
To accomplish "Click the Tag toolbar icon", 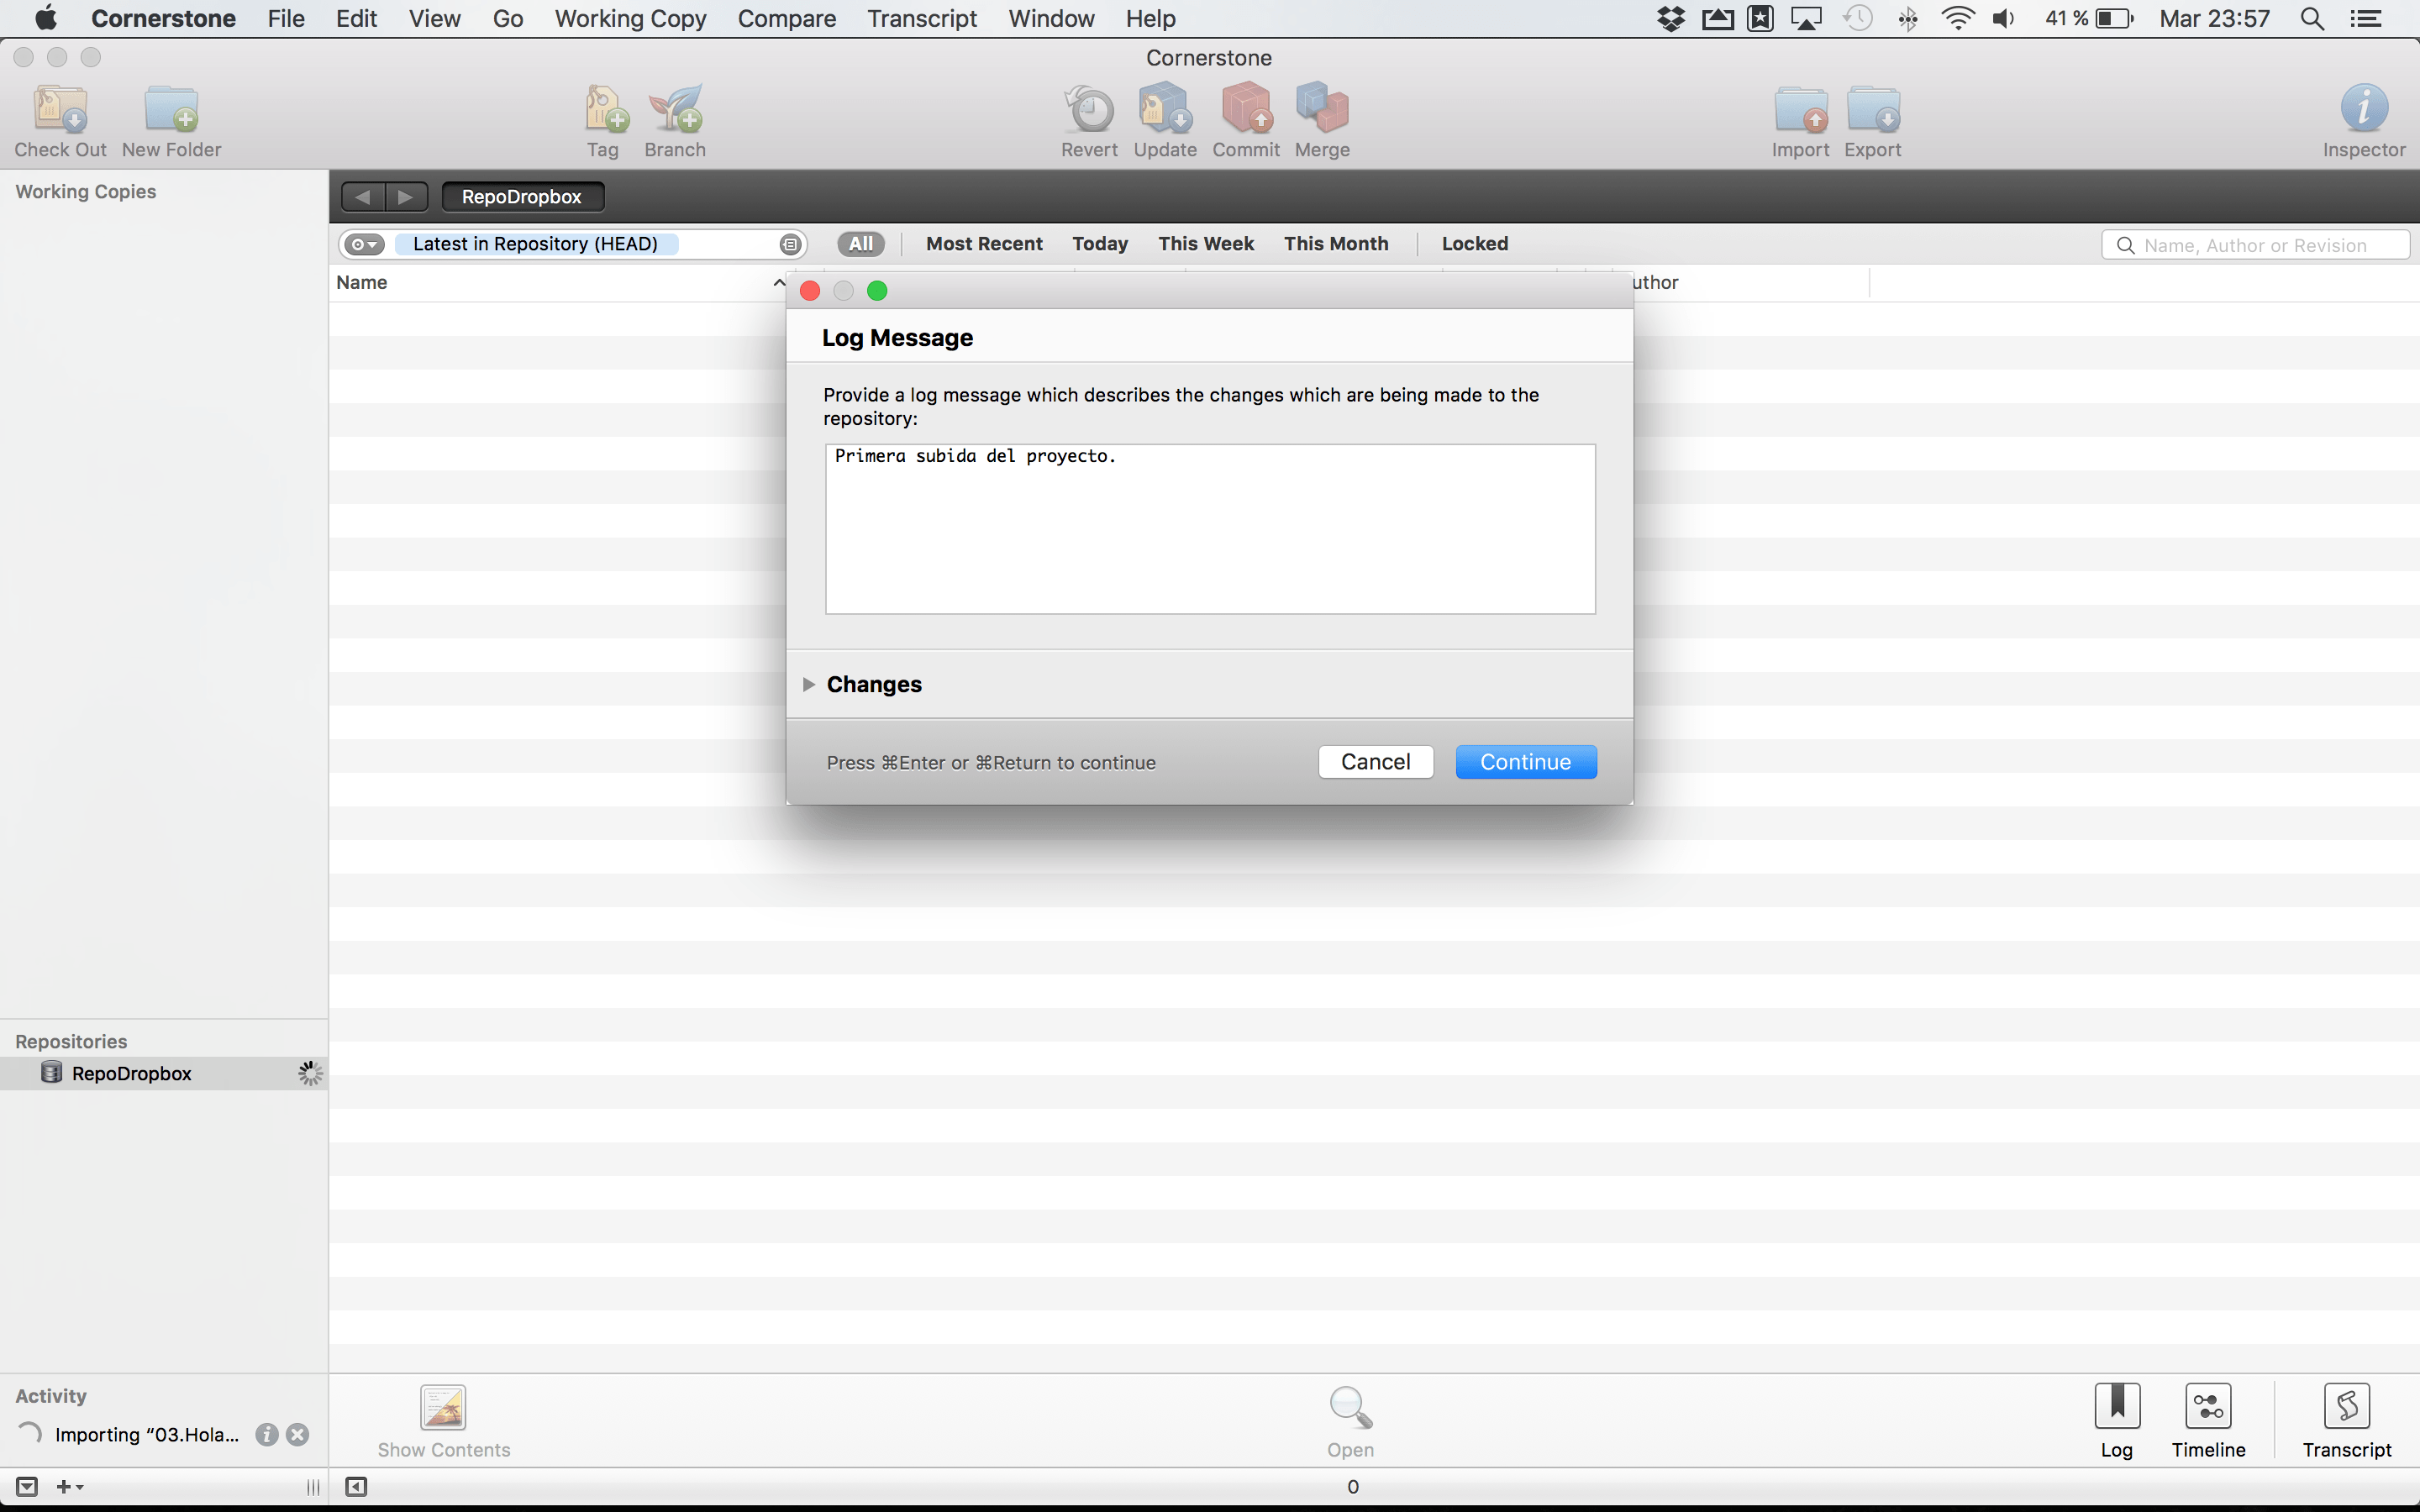I will point(605,109).
